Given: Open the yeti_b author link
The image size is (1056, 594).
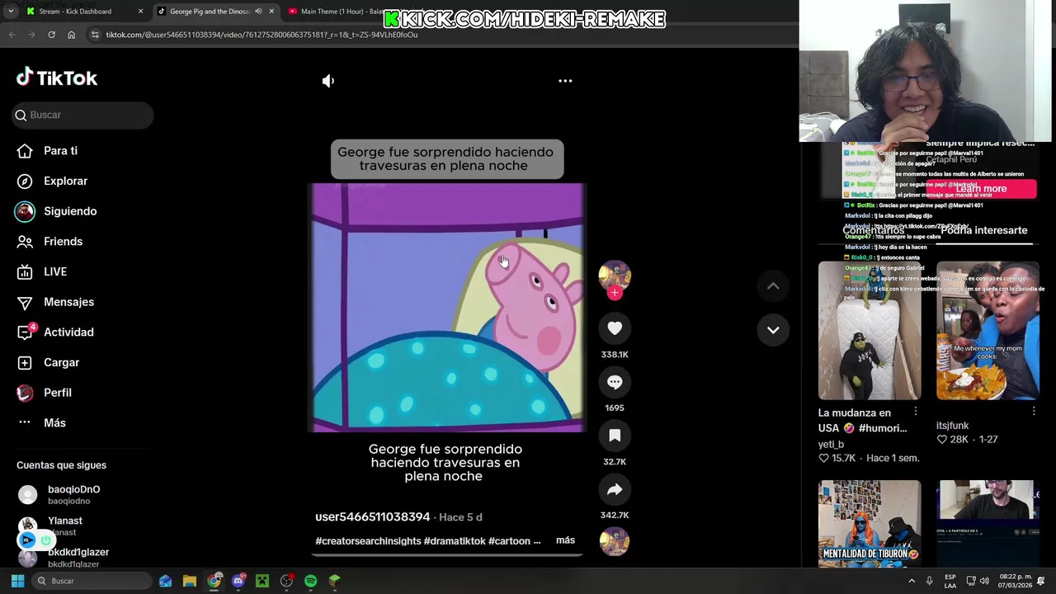Looking at the screenshot, I should pyautogui.click(x=831, y=444).
